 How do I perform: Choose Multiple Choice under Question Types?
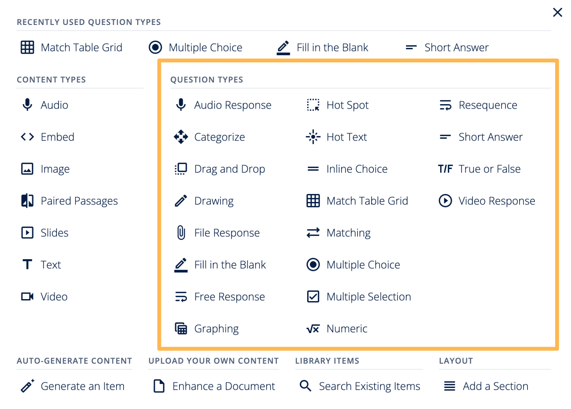pos(363,265)
